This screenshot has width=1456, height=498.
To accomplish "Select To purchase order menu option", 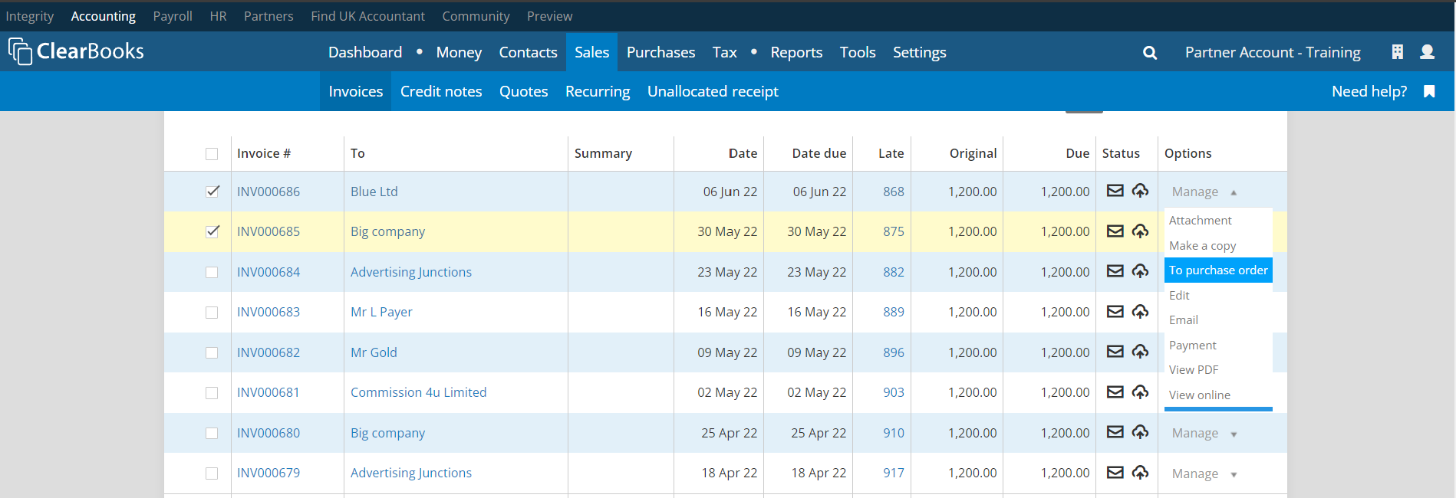I will click(x=1218, y=270).
